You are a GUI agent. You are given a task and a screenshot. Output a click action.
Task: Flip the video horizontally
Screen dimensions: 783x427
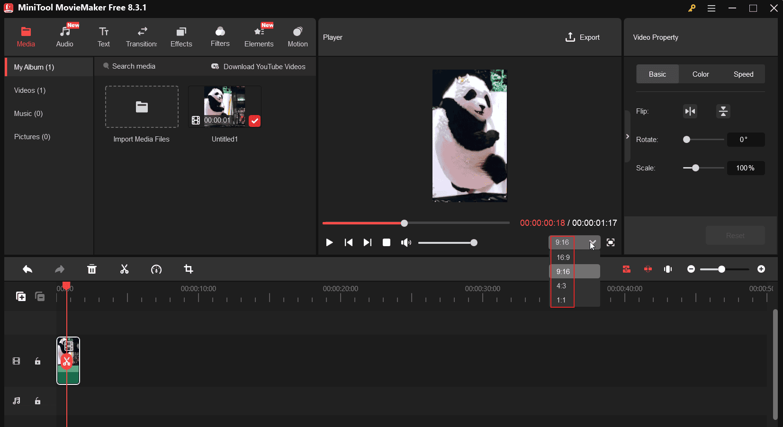pos(690,111)
